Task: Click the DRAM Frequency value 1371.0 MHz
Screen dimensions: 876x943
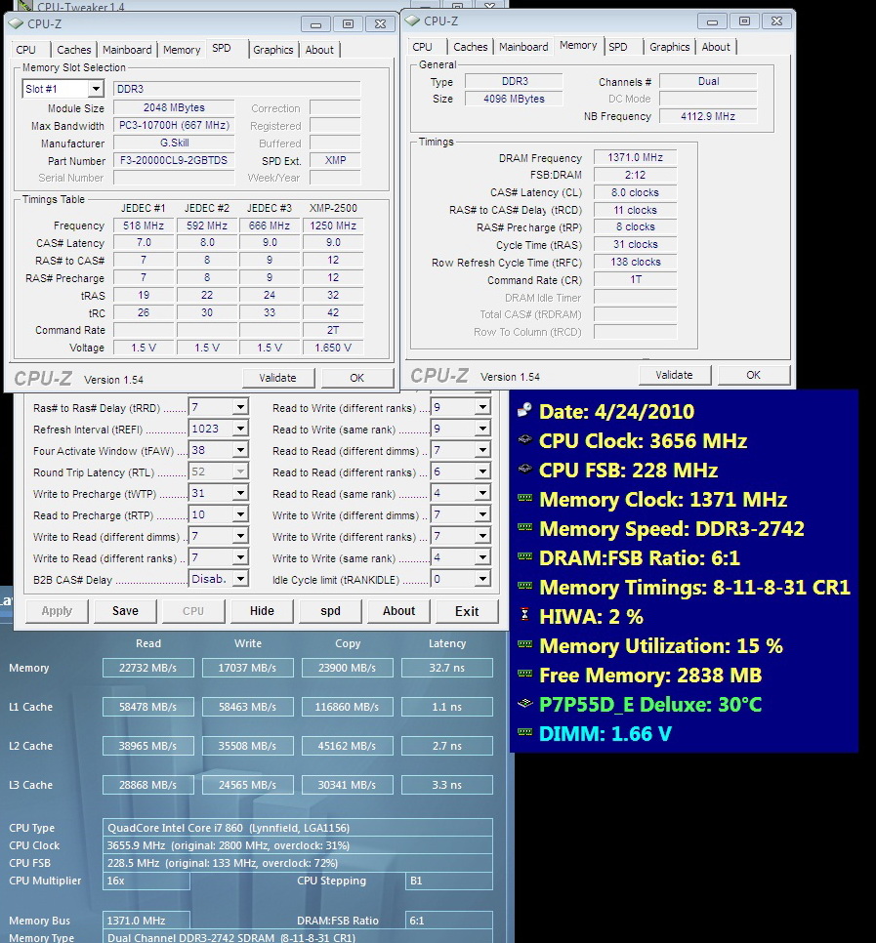Action: [636, 157]
